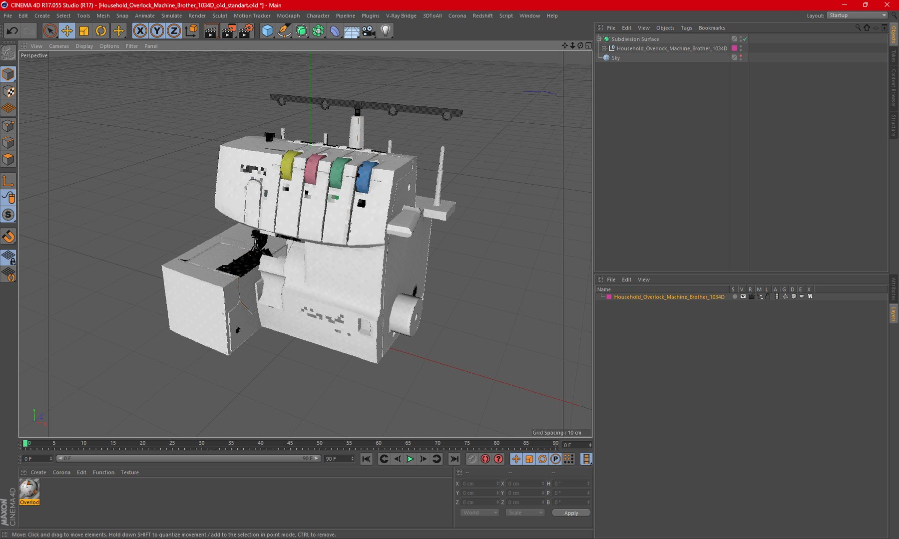Toggle X axis lock
899x539 pixels.
pyautogui.click(x=140, y=31)
